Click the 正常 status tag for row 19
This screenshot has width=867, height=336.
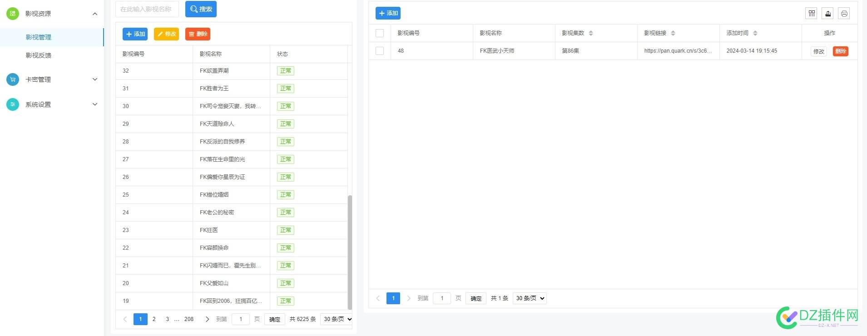286,301
